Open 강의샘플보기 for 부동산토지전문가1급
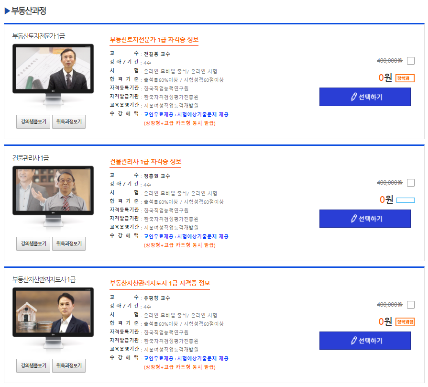The image size is (428, 387). [33, 122]
